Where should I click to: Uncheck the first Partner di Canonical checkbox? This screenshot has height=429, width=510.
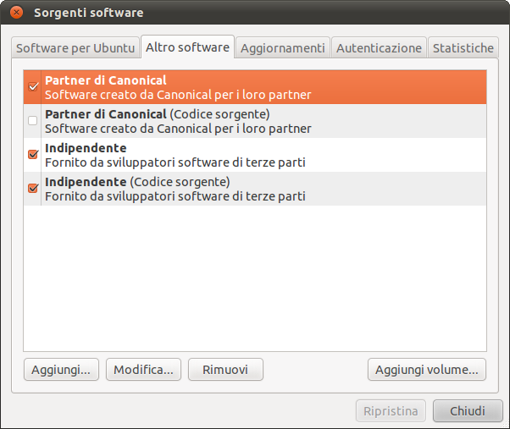point(33,86)
